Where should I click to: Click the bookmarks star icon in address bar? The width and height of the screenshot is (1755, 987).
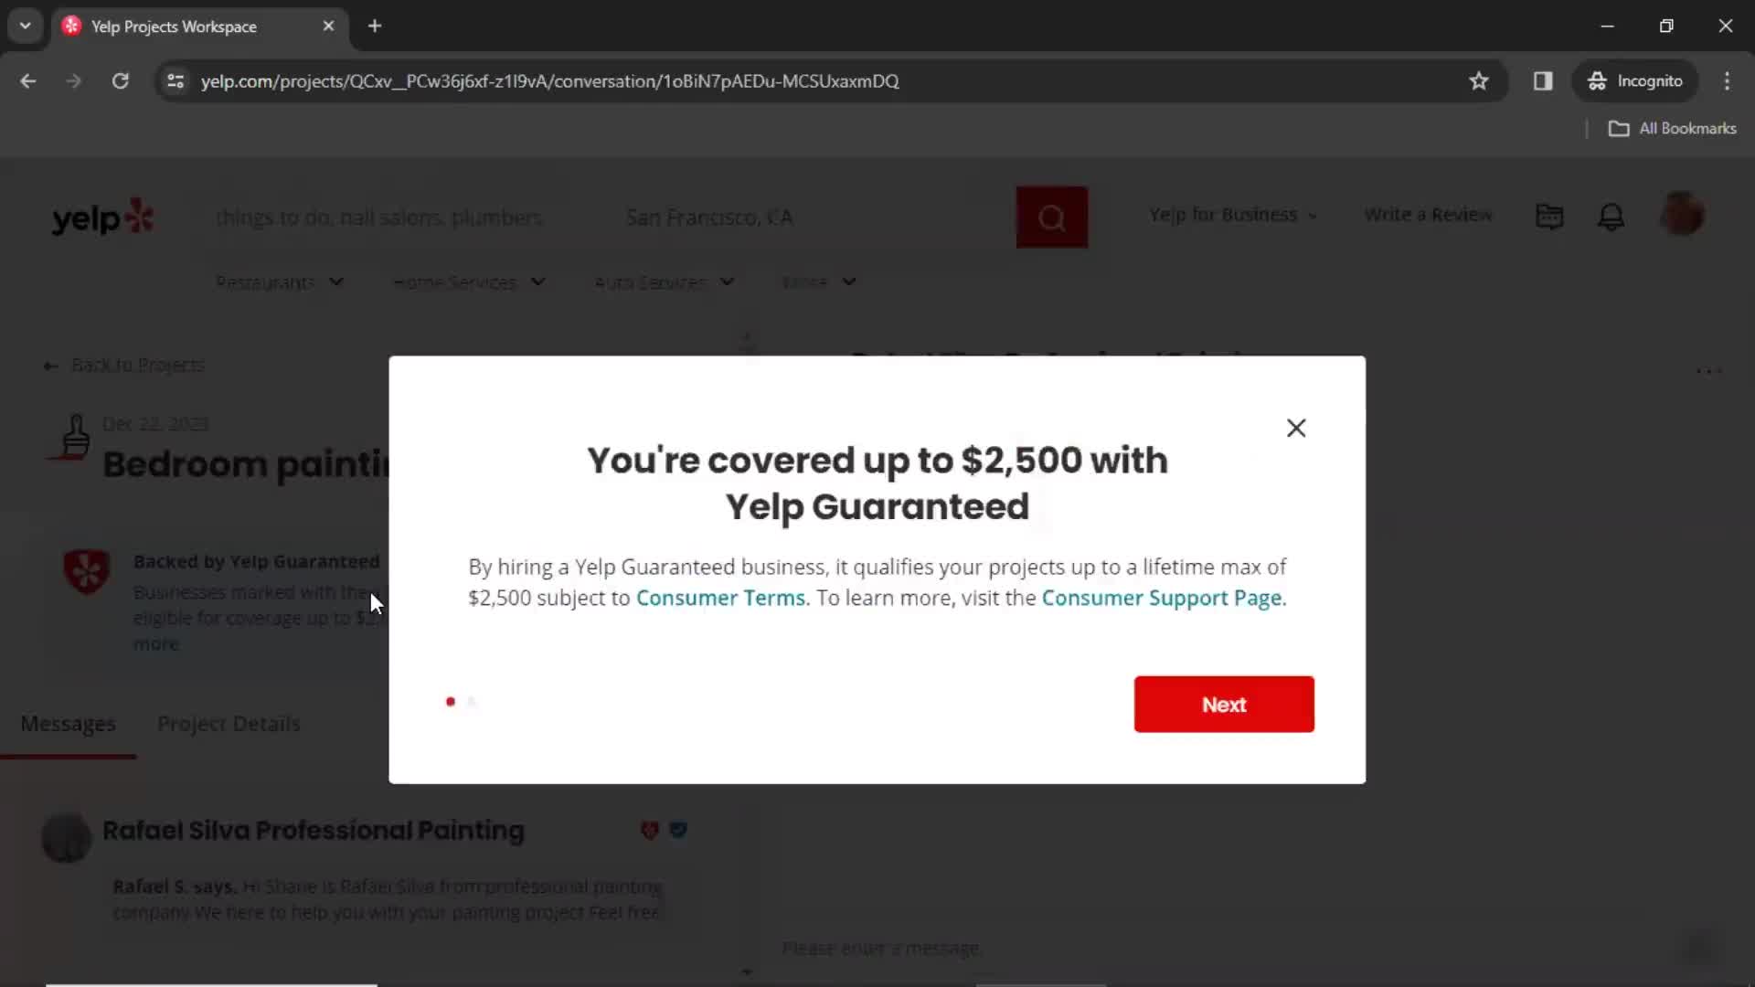coord(1479,80)
